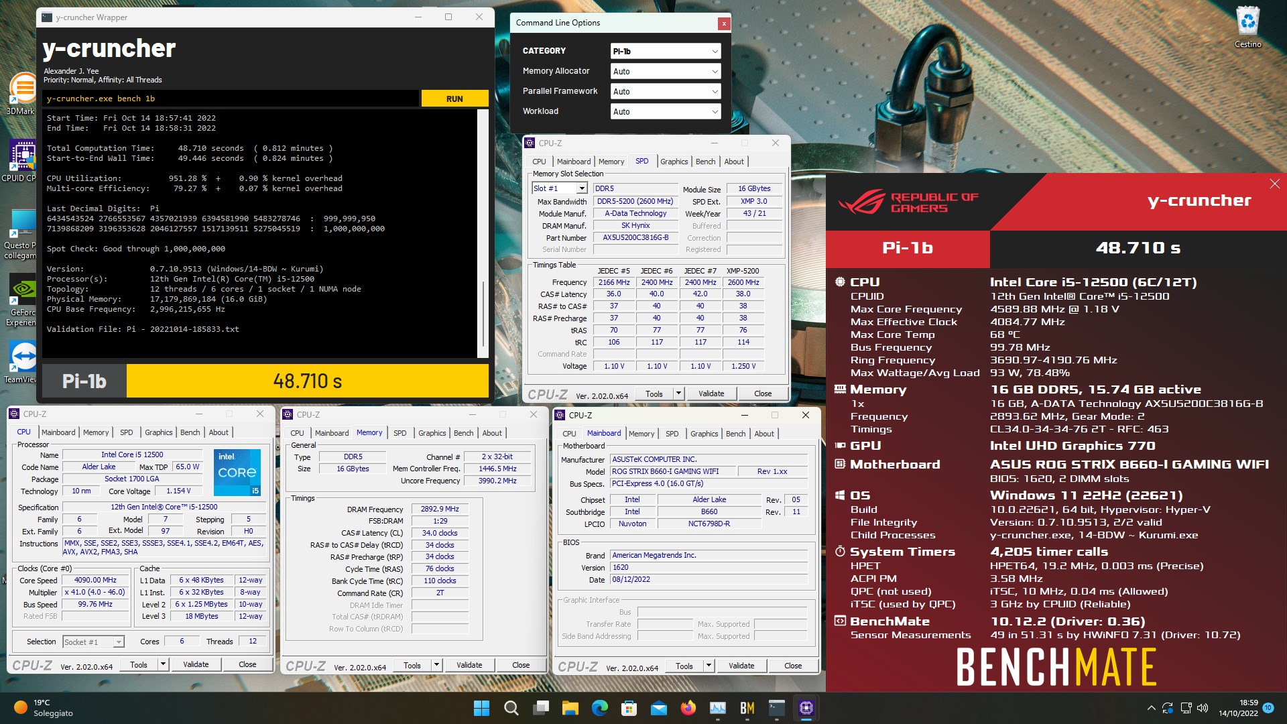Open Tools dropdown arrow in CPU-Z CPU window
The image size is (1287, 724).
(x=163, y=664)
